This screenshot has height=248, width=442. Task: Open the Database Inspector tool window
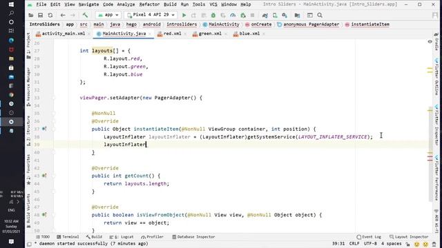(193, 237)
